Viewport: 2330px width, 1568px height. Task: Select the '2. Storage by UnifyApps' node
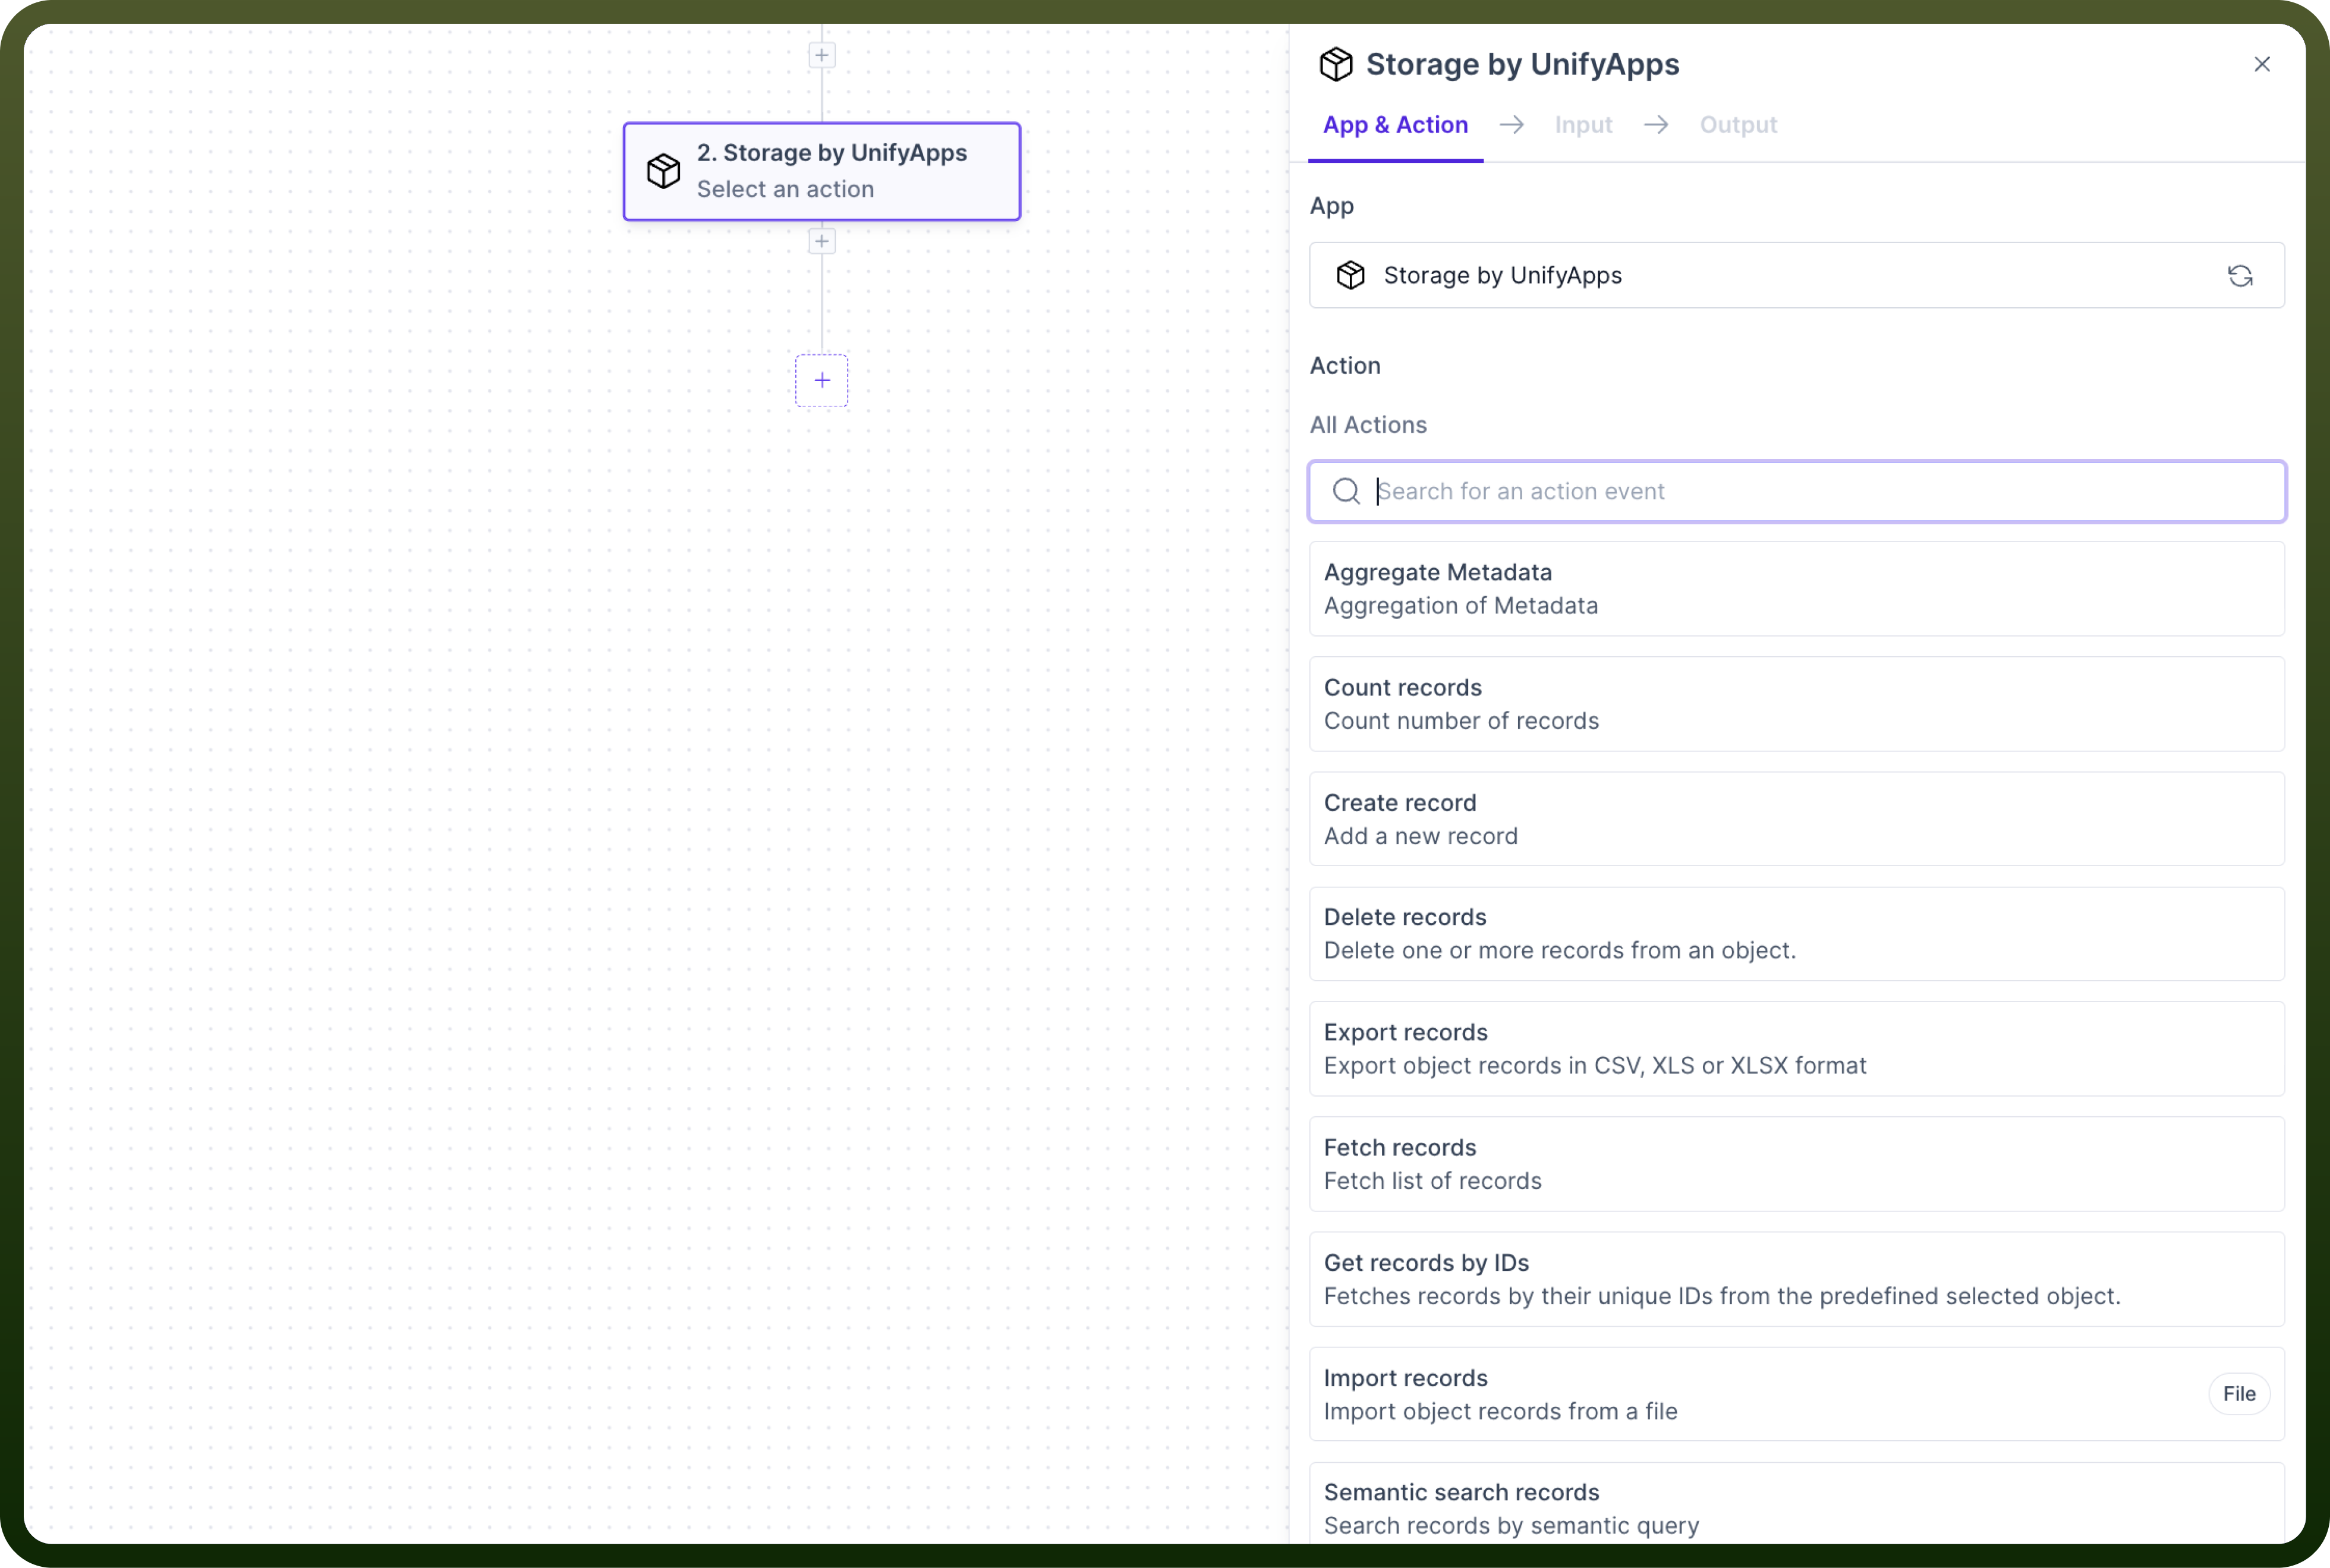tap(822, 171)
